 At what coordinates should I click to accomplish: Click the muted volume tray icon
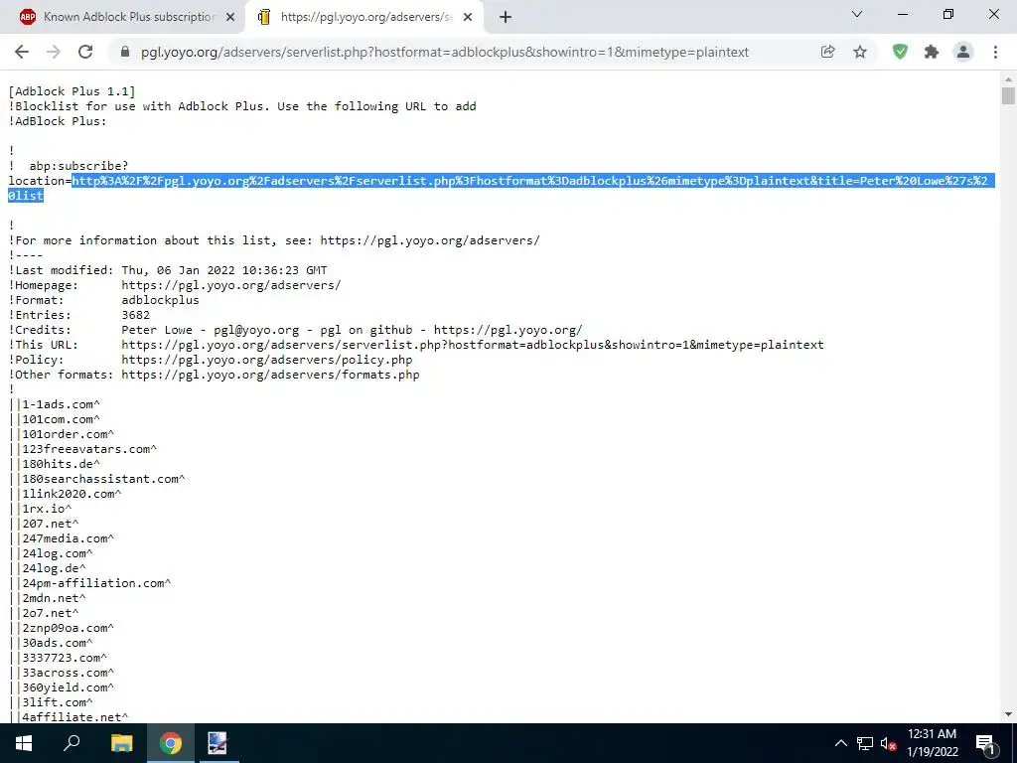click(889, 743)
